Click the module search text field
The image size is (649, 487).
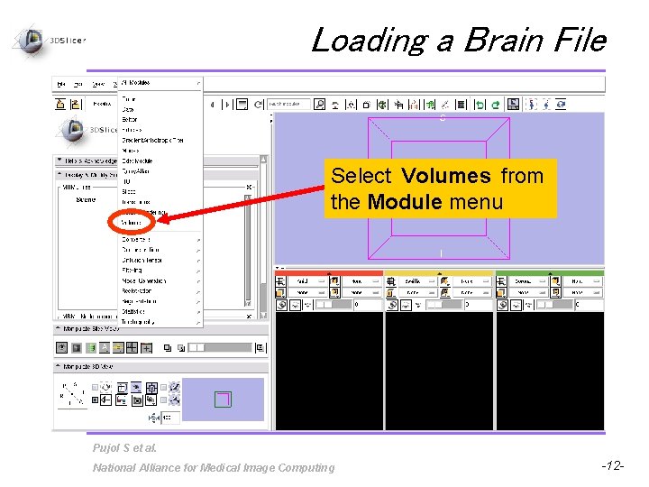pyautogui.click(x=288, y=104)
